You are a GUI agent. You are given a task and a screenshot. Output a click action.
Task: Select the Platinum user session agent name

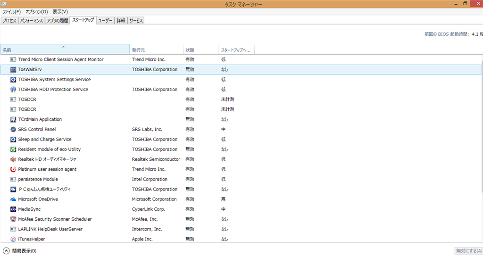pyautogui.click(x=47, y=169)
